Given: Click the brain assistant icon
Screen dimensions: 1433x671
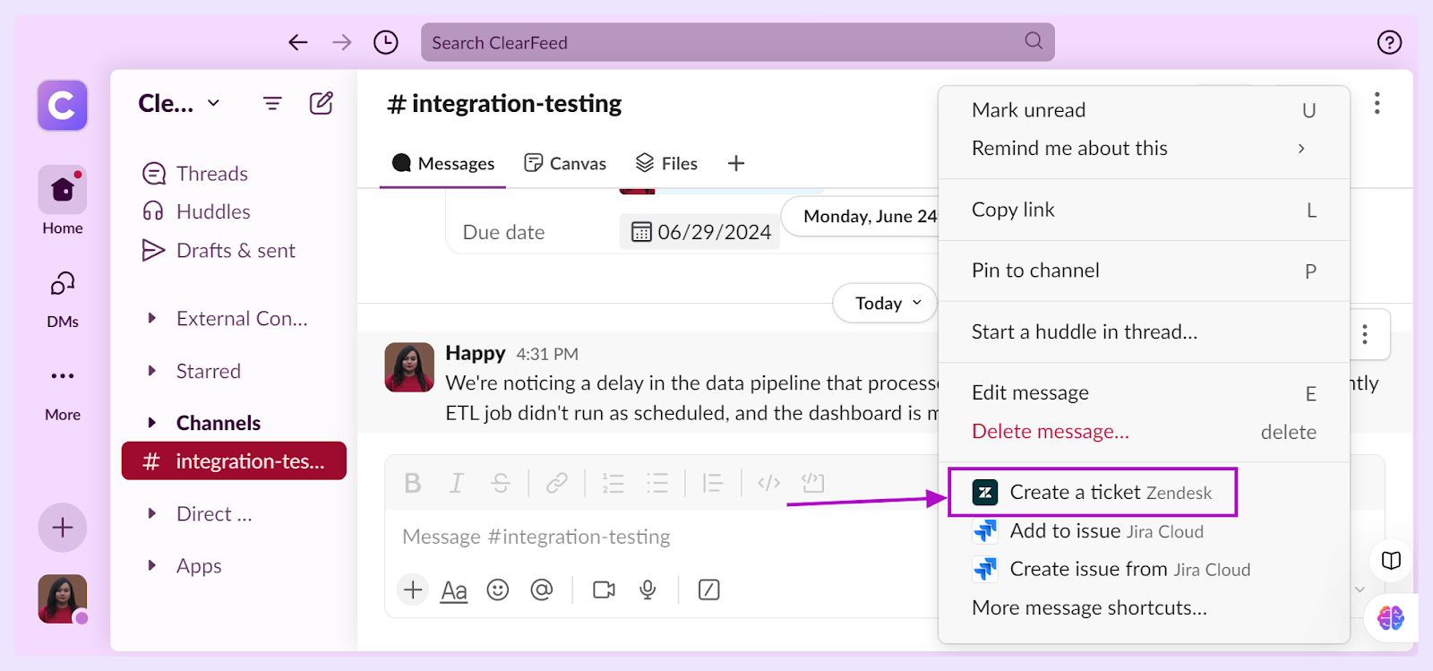Looking at the screenshot, I should 1391,617.
